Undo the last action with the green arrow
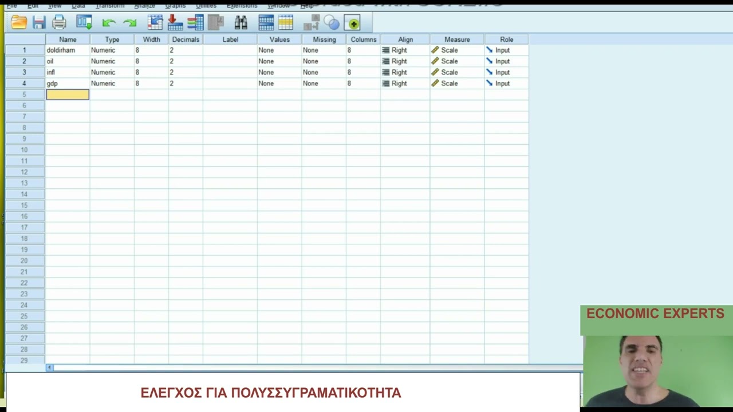 (x=109, y=23)
